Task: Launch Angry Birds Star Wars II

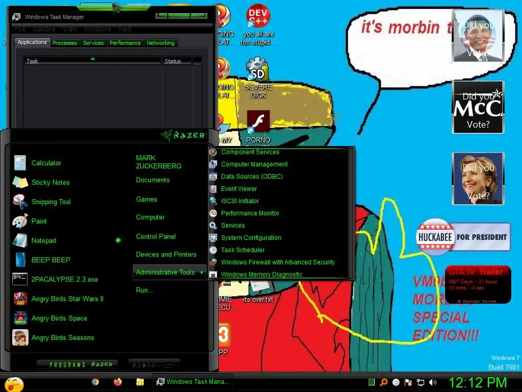Action: point(58,299)
